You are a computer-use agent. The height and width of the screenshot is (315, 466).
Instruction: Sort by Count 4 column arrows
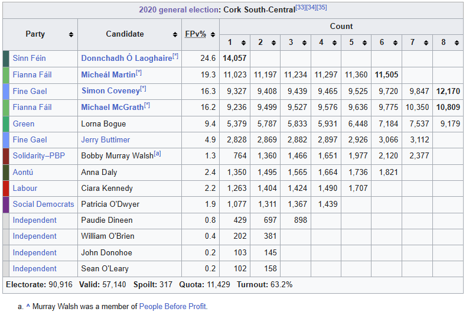[x=335, y=43]
